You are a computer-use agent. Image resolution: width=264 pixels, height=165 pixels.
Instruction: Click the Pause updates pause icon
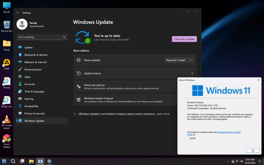(x=79, y=60)
